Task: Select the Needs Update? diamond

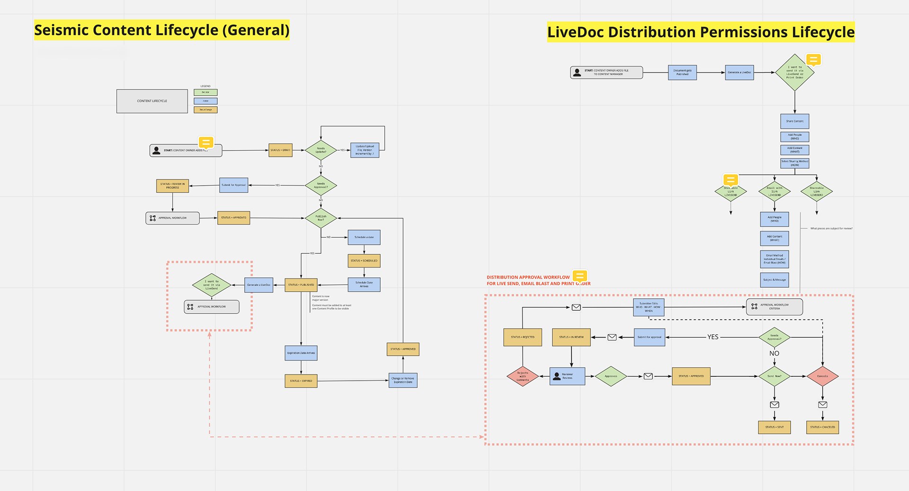Action: (x=321, y=150)
